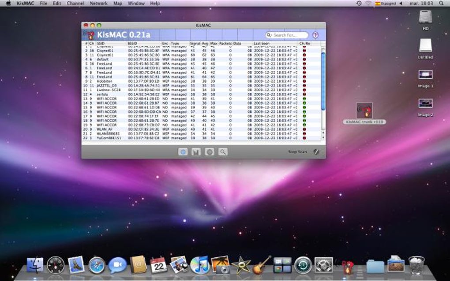Open KisMAC trunk r319 desktop icon
The image size is (450, 281).
point(364,113)
